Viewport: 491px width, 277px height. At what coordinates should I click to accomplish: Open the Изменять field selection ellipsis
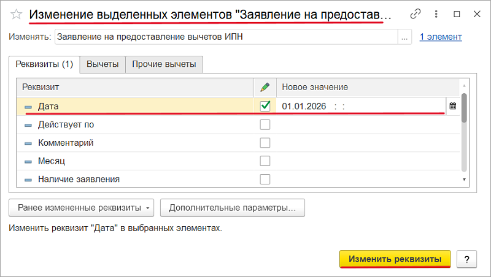404,37
